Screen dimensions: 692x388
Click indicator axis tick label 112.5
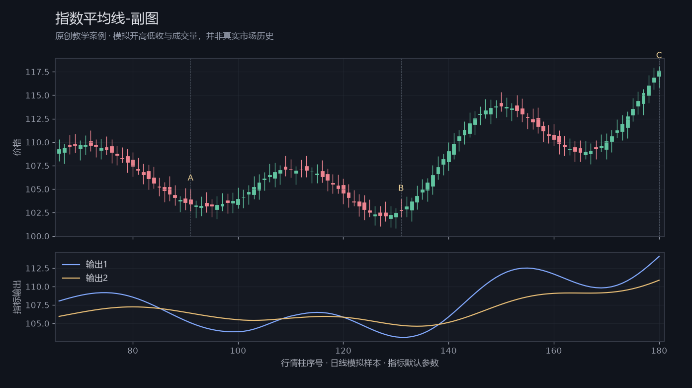(37, 269)
